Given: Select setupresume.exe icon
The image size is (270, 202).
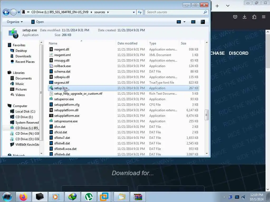Looking at the screenshot, I should pyautogui.click(x=51, y=121).
